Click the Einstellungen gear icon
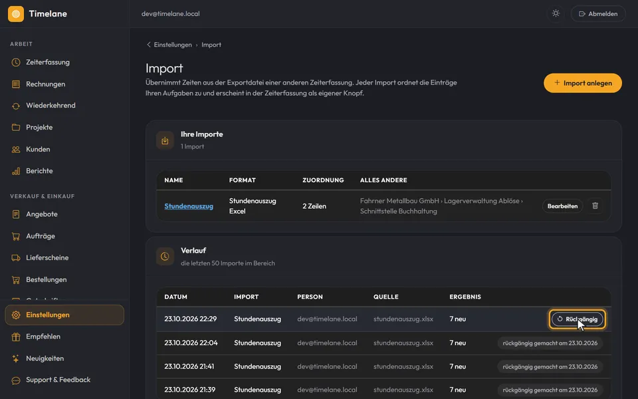This screenshot has height=399, width=638. pos(16,315)
